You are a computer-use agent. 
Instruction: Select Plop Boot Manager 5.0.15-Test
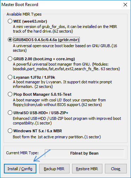click(x=10, y=94)
